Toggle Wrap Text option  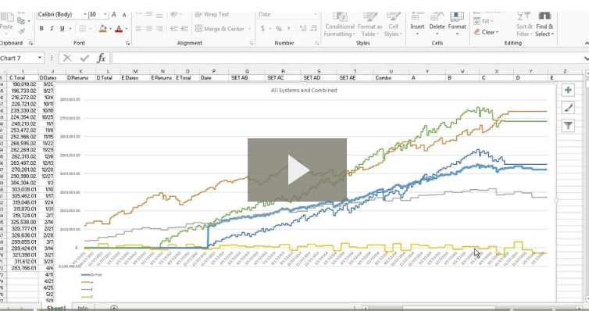pyautogui.click(x=212, y=15)
